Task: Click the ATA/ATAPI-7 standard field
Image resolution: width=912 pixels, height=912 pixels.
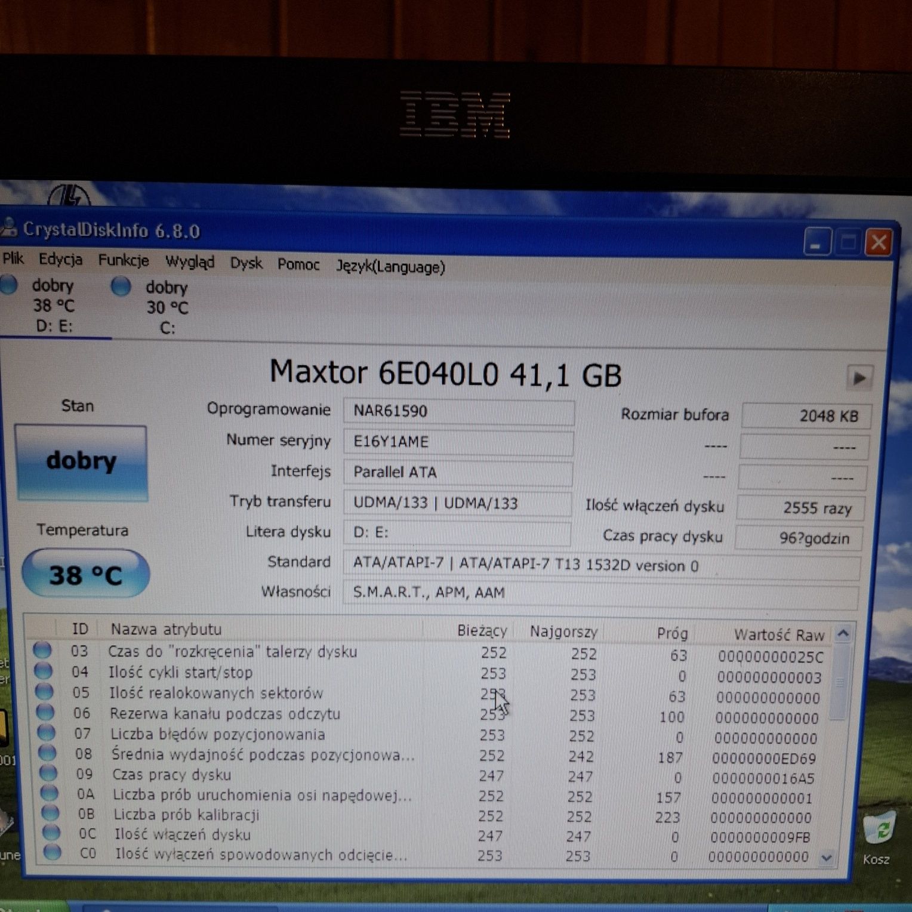Action: (602, 565)
